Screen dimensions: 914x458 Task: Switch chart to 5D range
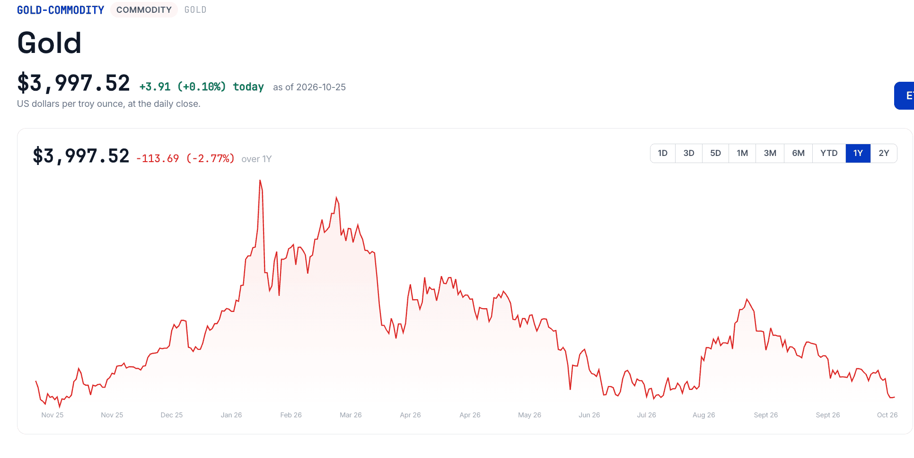point(715,153)
